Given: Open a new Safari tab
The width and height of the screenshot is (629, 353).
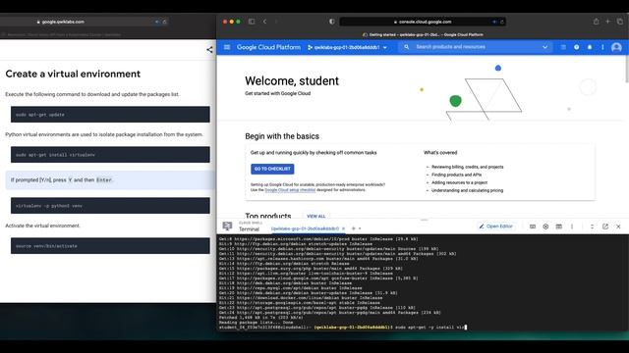Looking at the screenshot, I should coord(608,22).
